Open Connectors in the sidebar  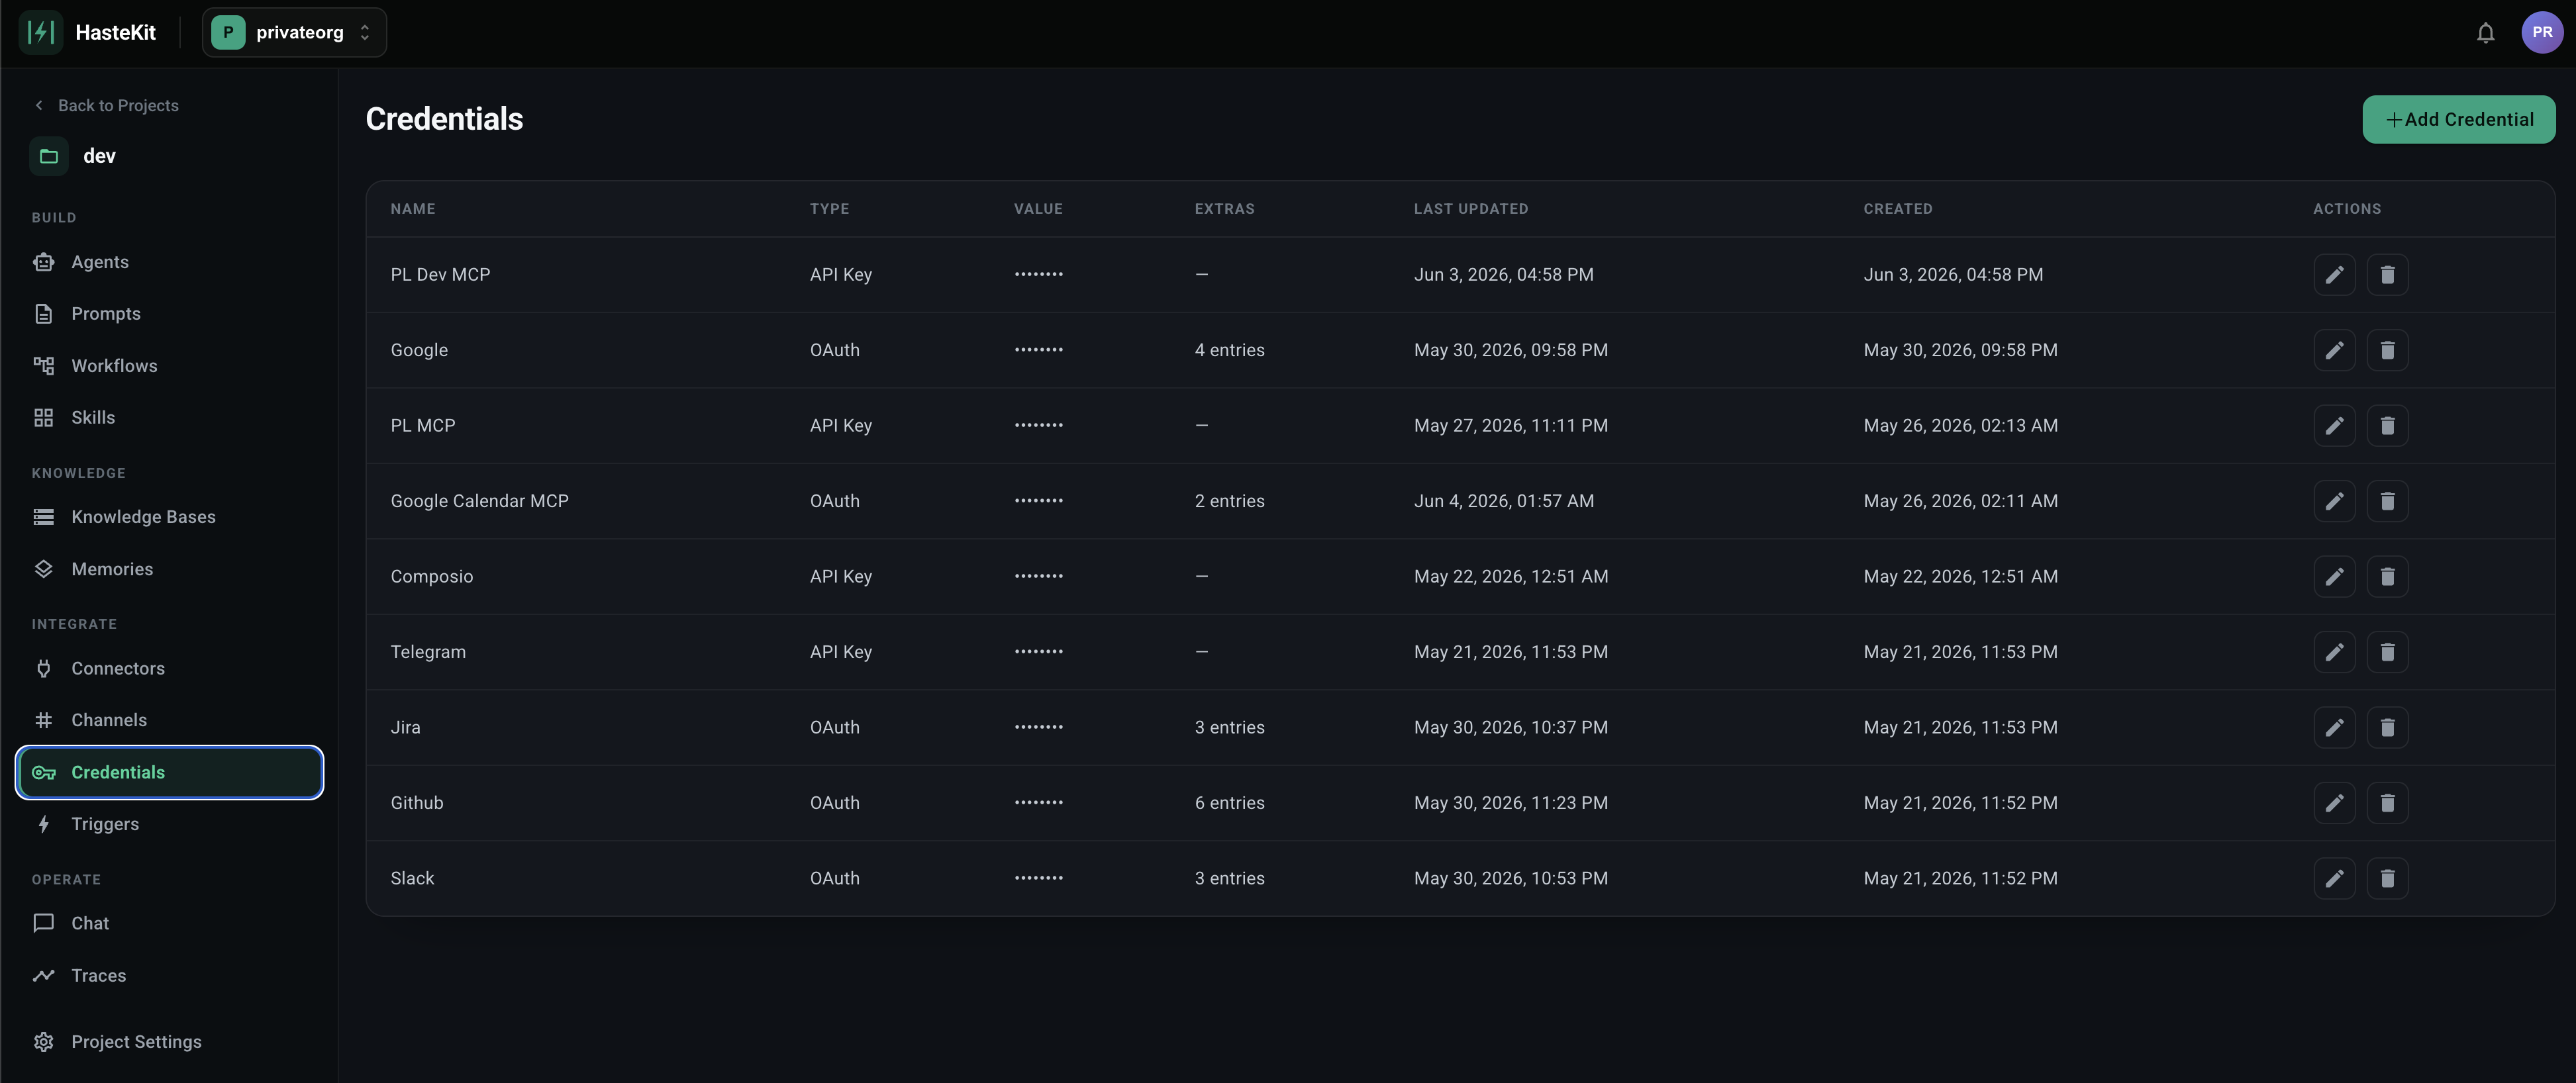170,668
